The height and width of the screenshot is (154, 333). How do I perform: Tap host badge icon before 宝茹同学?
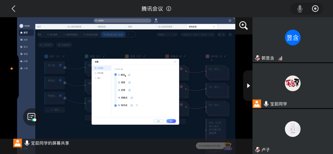pos(257,104)
